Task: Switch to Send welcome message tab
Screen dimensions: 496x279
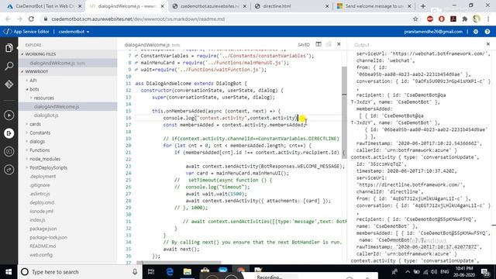Action: tap(374, 6)
